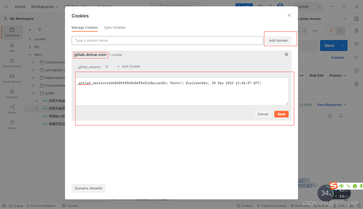363x209 pixels.
Task: Open the Workspaces dropdown
Action: (x=45, y=7)
